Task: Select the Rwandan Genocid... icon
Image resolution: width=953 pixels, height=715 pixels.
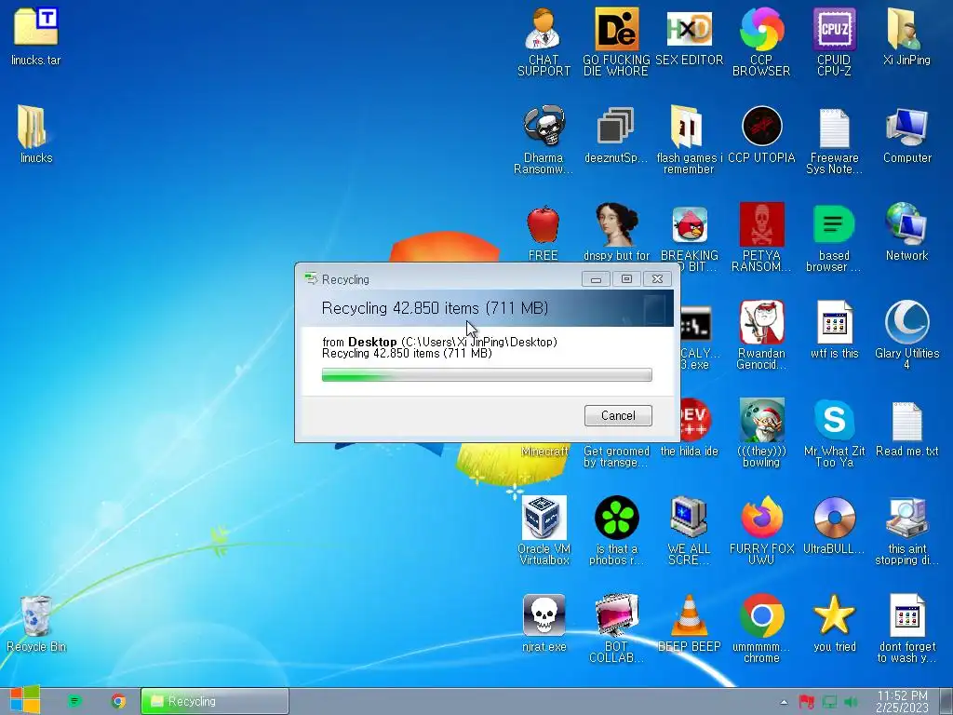Action: pyautogui.click(x=761, y=335)
